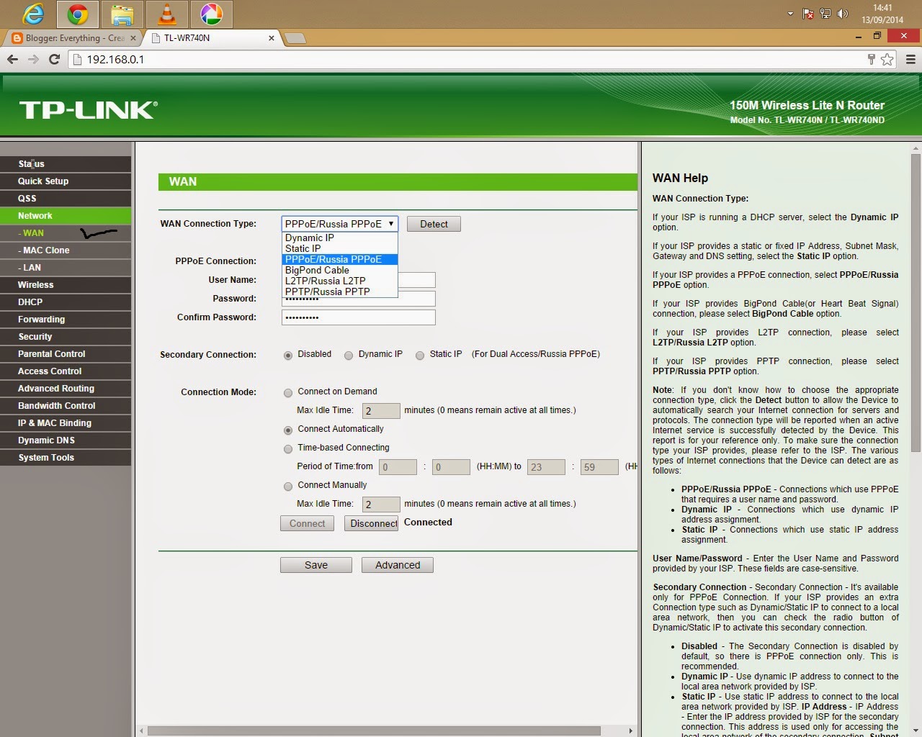Click the key icon in address bar
The image size is (922, 737).
pyautogui.click(x=871, y=60)
